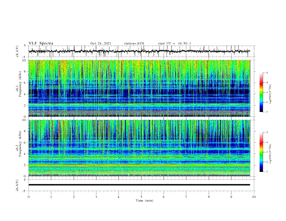Click the "6" kHz tick of ch.2 spectrogram
Viewport: 286px width, 221px height.
(26, 143)
